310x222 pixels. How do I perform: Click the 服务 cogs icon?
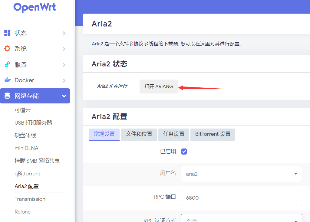[7, 64]
